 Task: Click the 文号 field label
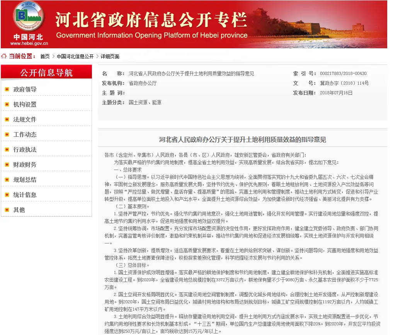tap(304, 83)
